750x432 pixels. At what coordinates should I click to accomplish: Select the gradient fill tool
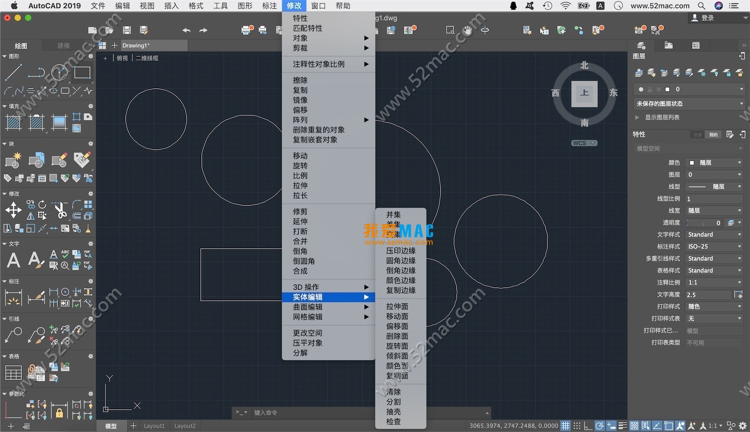click(59, 123)
